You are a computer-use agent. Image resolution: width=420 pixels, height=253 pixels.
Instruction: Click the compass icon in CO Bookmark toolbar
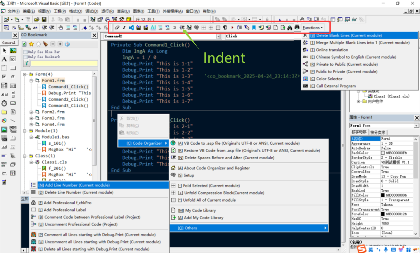(x=67, y=44)
